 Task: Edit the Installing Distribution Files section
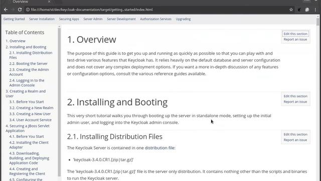tap(295, 134)
